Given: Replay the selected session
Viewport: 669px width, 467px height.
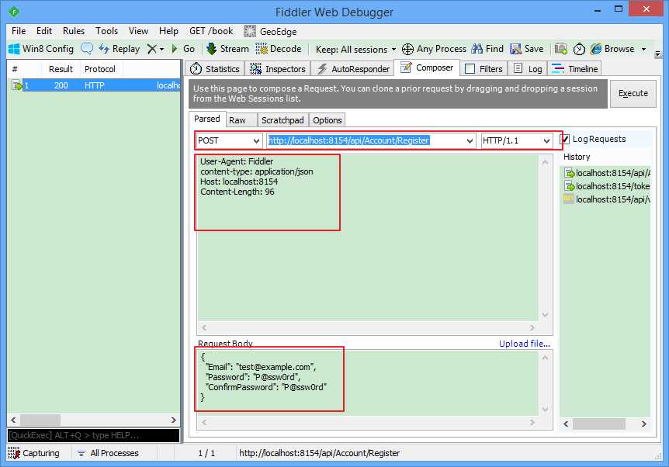Looking at the screenshot, I should pos(119,49).
